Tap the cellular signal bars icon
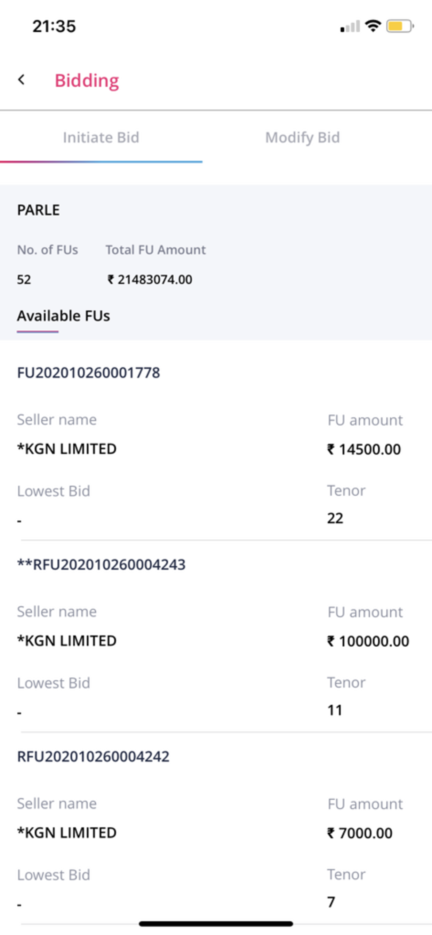 [350, 26]
